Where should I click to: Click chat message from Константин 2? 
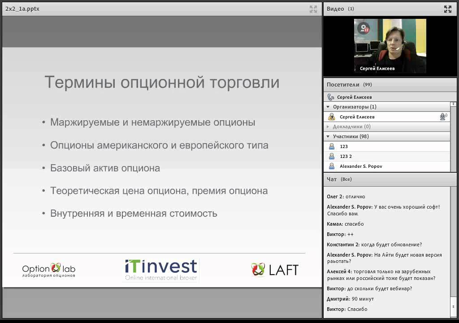[374, 244]
